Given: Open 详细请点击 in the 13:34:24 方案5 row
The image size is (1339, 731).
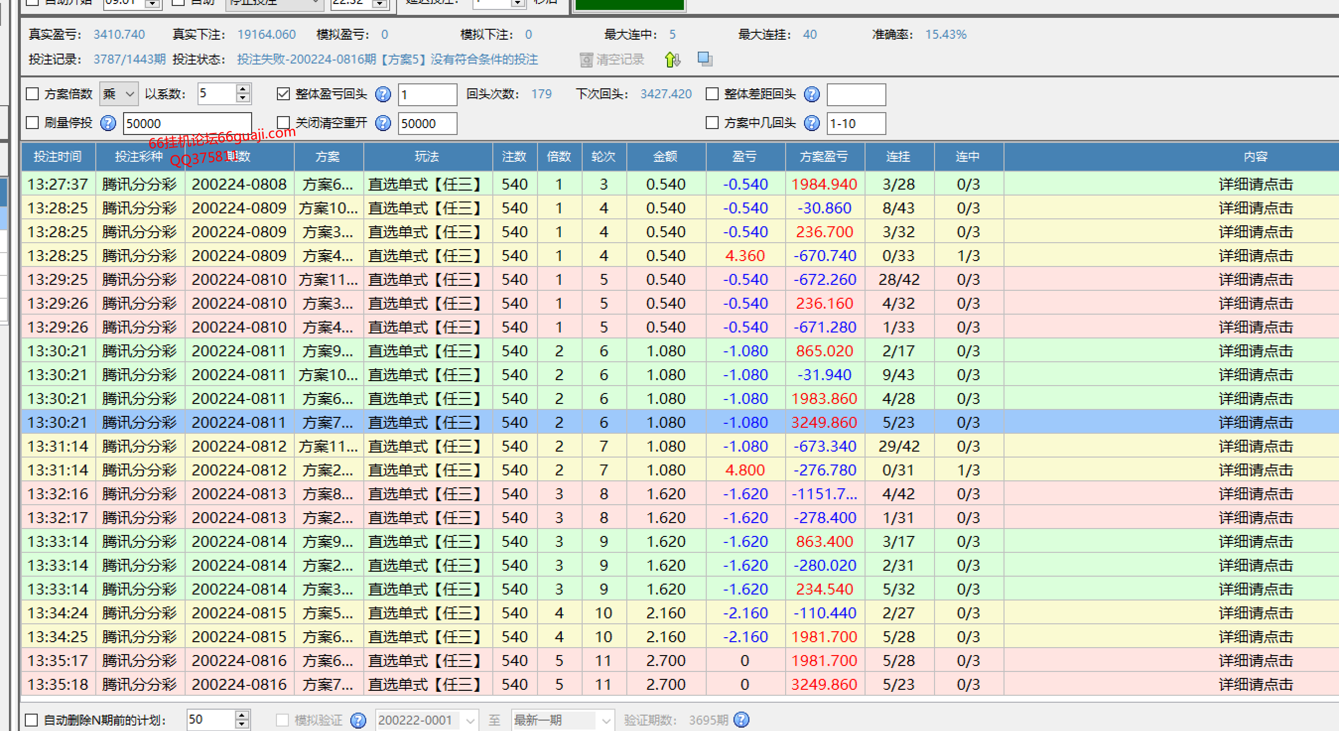Looking at the screenshot, I should click(1256, 613).
